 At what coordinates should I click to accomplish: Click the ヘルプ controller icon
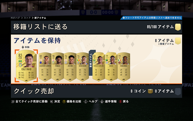point(86,102)
